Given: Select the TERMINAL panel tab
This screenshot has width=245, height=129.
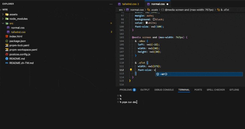Looking at the screenshot, I should click(184, 90).
